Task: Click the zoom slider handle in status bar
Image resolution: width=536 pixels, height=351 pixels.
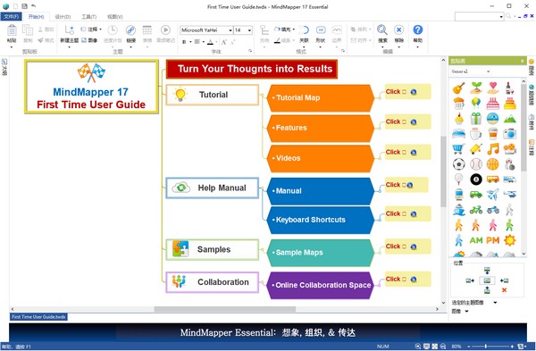Action: coord(485,347)
